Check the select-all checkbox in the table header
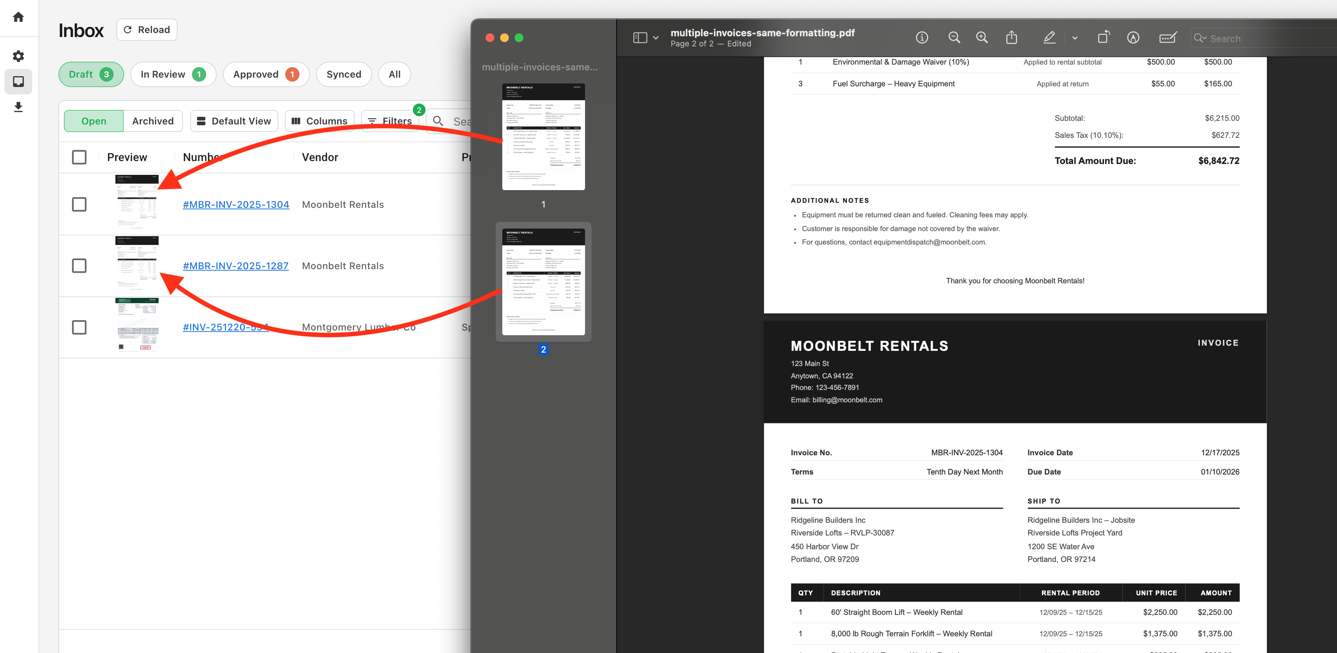Image resolution: width=1337 pixels, height=653 pixels. point(79,157)
